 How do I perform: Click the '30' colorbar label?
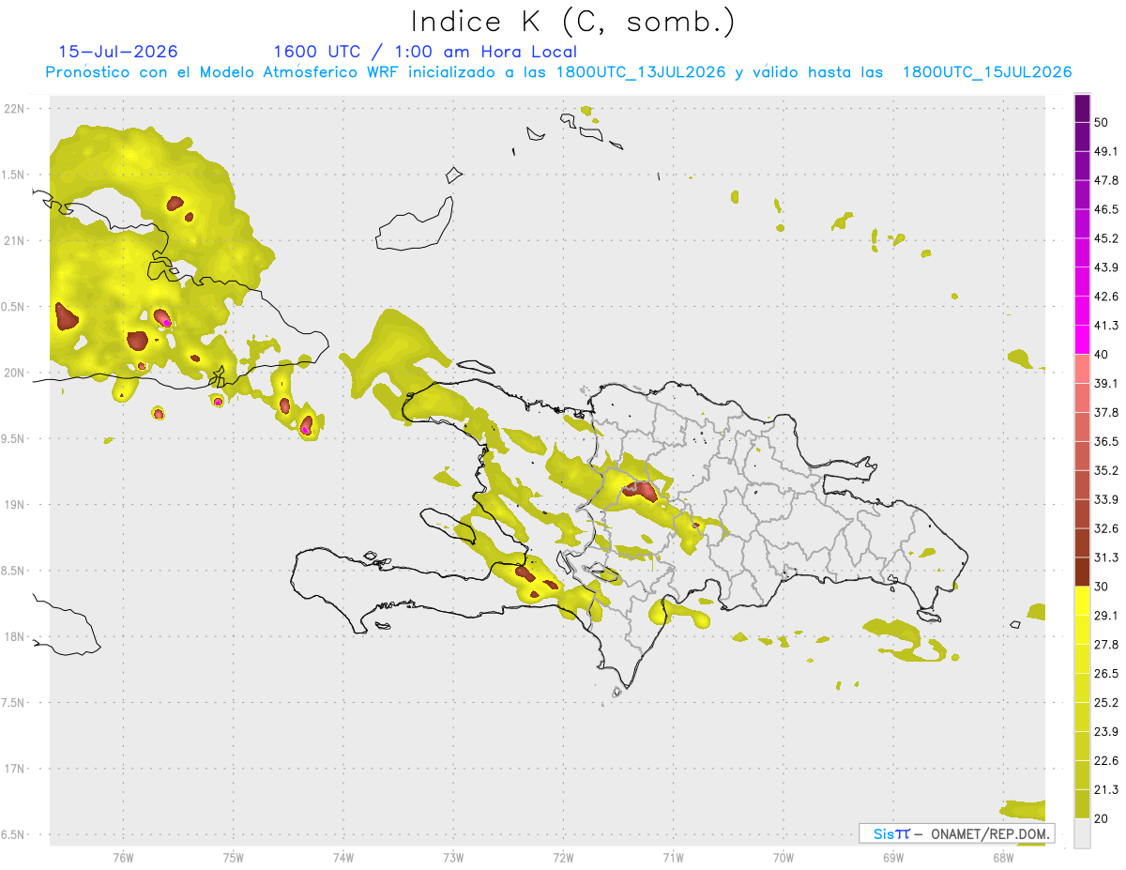click(x=1102, y=587)
